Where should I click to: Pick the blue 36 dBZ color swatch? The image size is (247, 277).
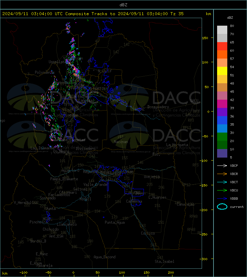(x=222, y=120)
